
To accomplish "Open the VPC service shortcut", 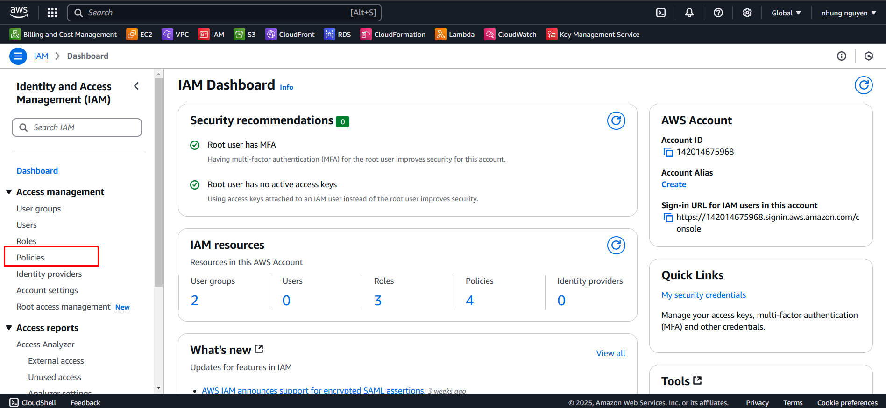I will click(x=175, y=34).
